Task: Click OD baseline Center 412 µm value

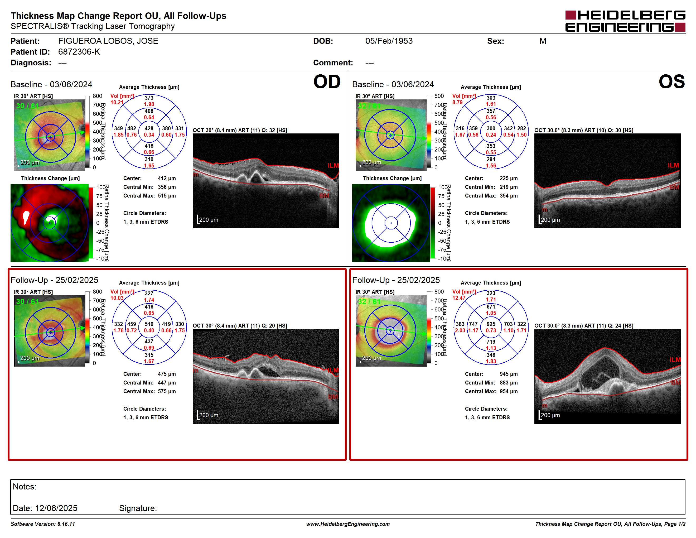Action: pyautogui.click(x=167, y=179)
